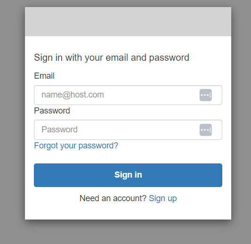Reset credentials via Forgot your password?
This screenshot has width=251, height=244.
76,146
